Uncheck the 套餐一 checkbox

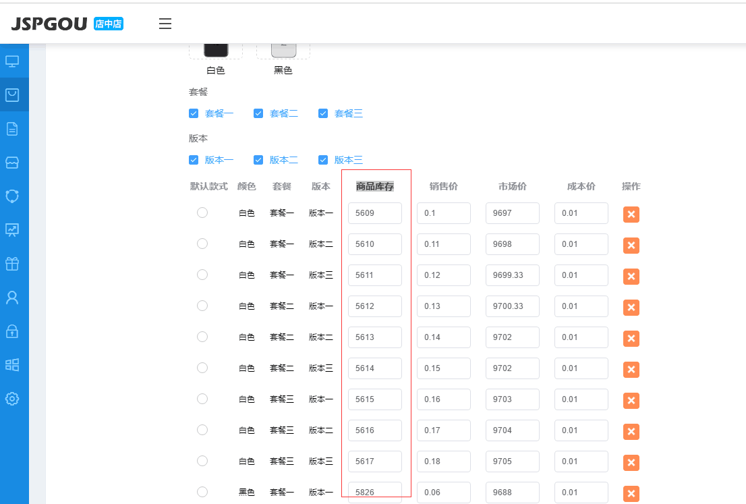(x=194, y=113)
